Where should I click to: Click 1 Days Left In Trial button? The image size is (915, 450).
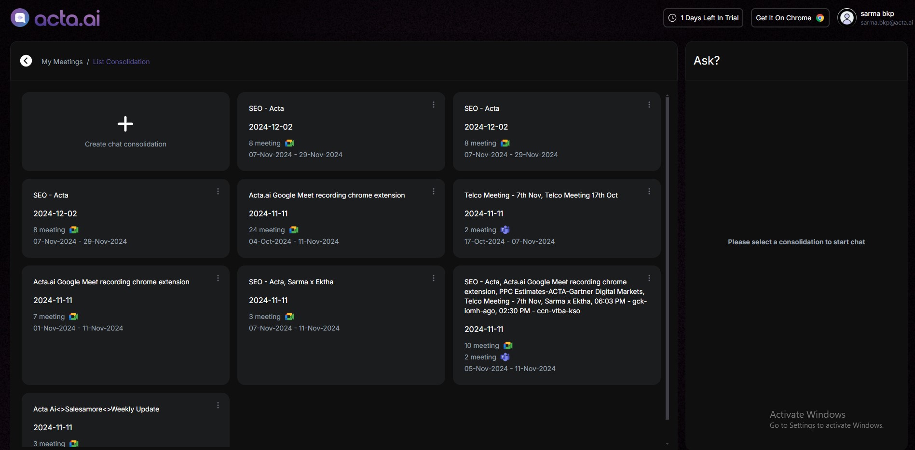pyautogui.click(x=703, y=18)
